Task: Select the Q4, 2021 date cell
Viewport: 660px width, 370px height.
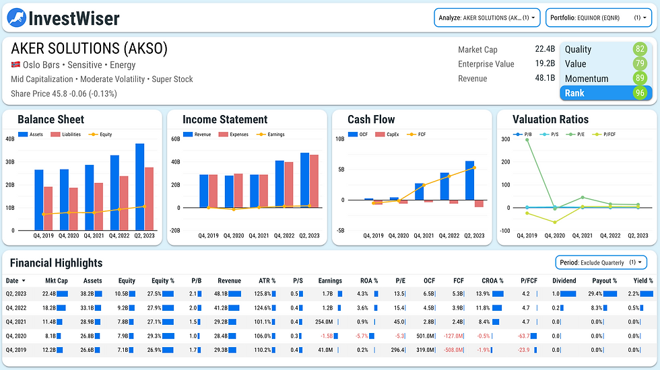Action: (16, 322)
